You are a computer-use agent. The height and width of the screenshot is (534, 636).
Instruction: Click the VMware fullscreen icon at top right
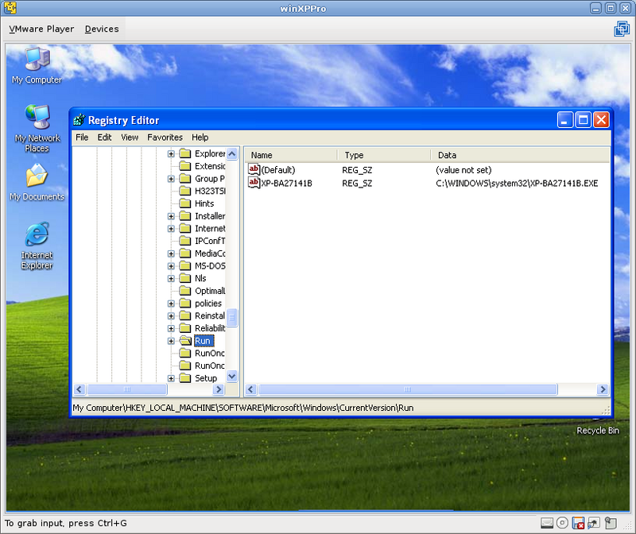[621, 29]
